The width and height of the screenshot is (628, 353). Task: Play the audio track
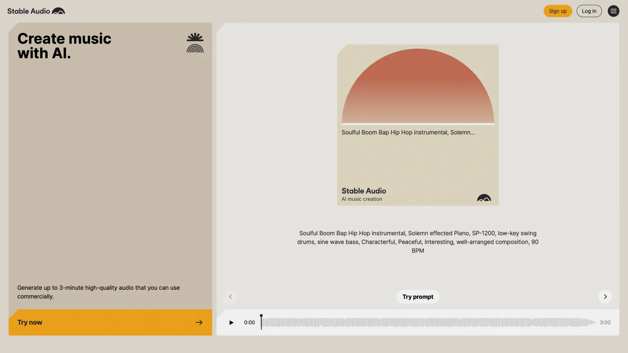click(x=231, y=322)
